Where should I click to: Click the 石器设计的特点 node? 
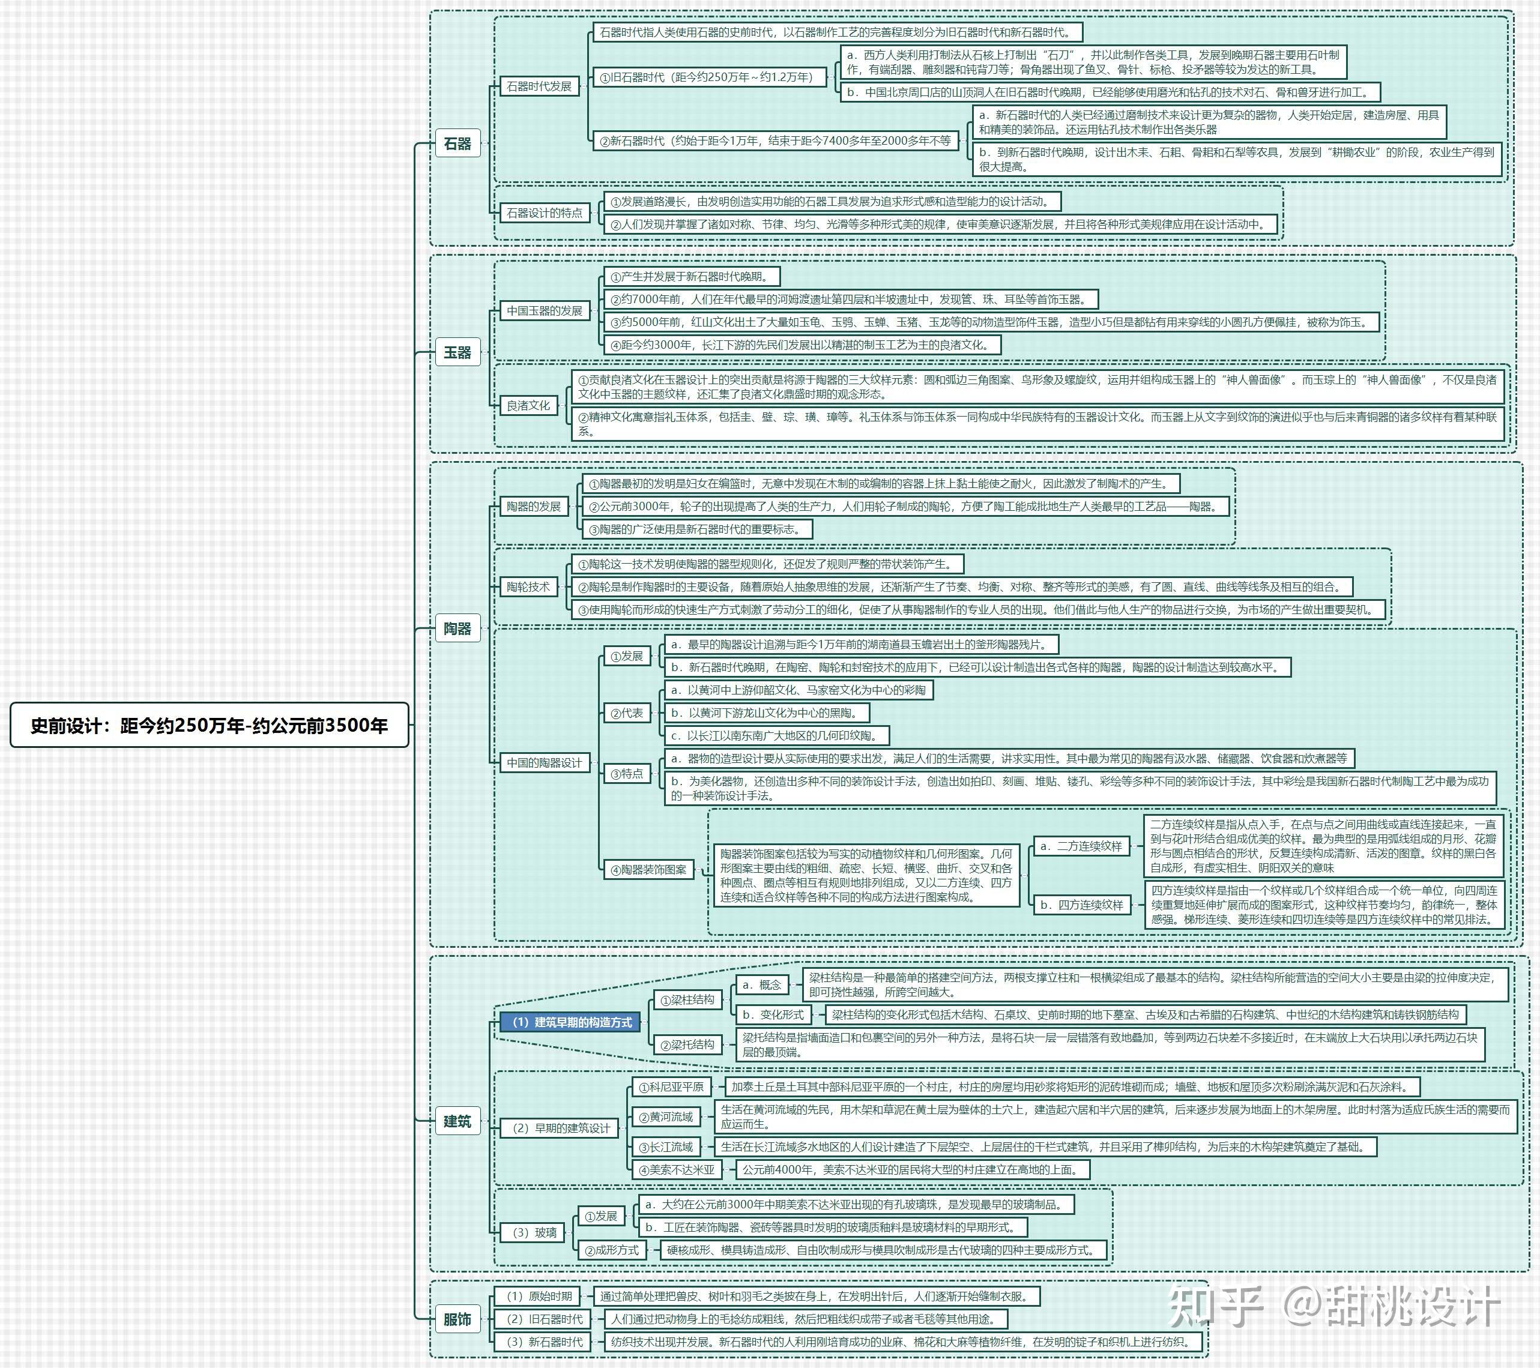coord(545,213)
